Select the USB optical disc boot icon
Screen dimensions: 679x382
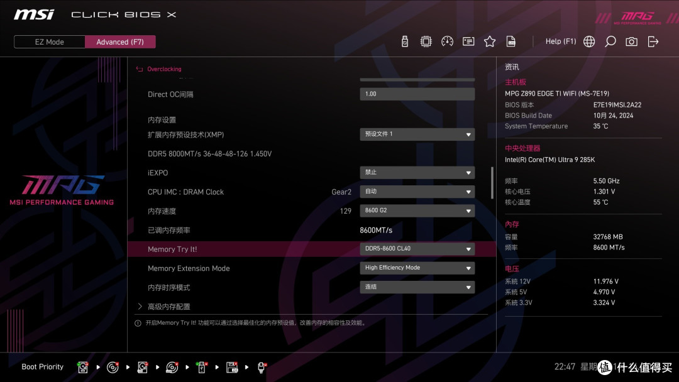172,368
